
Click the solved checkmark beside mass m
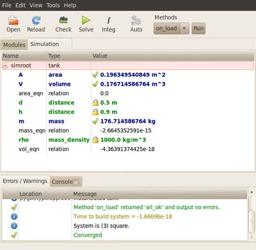[x=95, y=121]
